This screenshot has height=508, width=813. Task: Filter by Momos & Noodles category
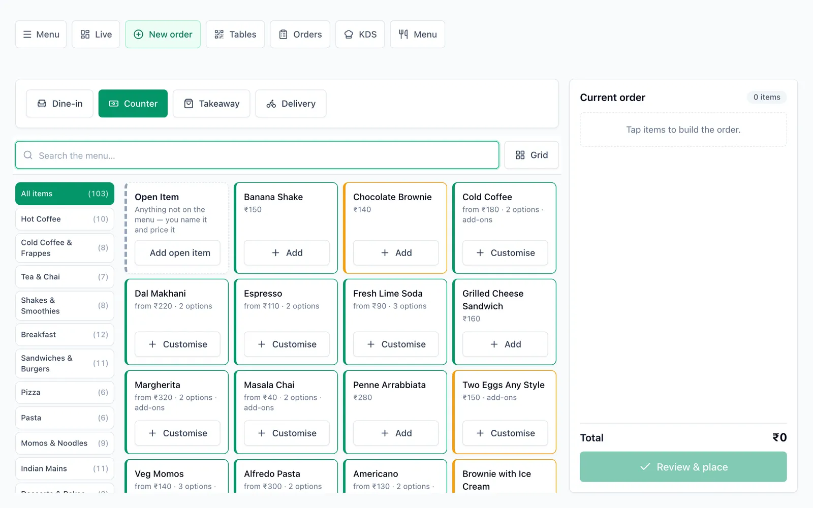click(65, 443)
